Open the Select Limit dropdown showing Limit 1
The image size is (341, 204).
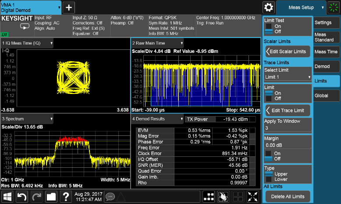[287, 77]
